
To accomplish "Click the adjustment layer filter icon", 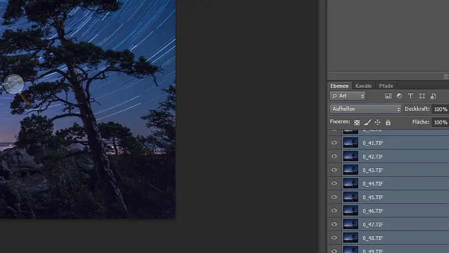I will (x=399, y=96).
